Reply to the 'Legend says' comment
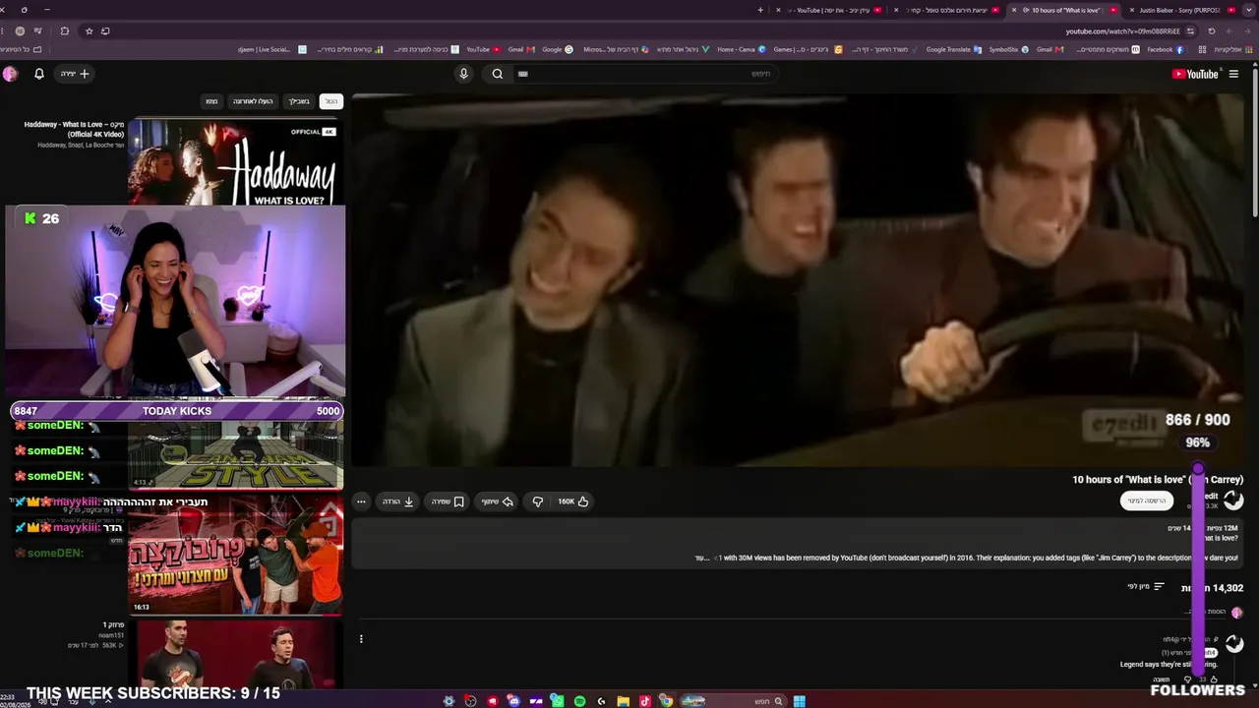Image resolution: width=1259 pixels, height=708 pixels. (1162, 679)
